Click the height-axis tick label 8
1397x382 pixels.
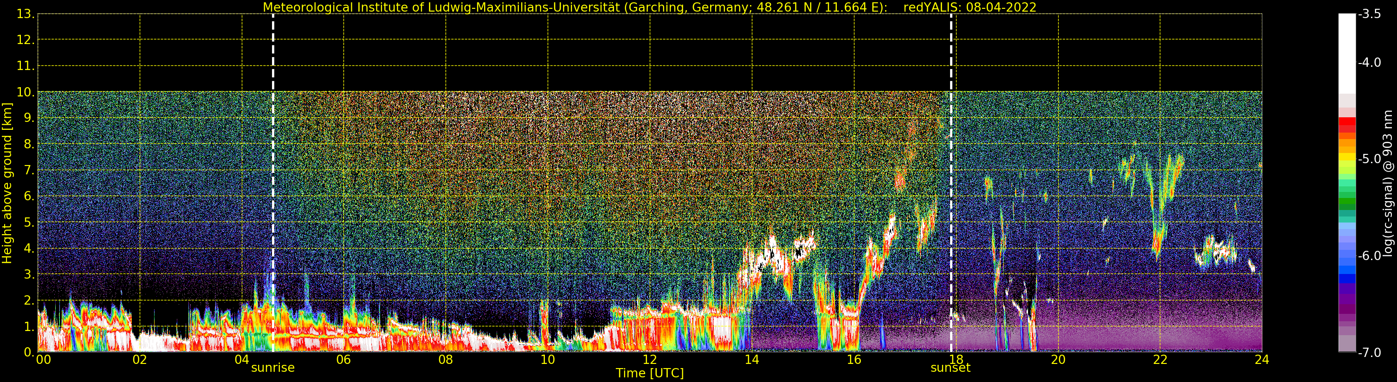[x=29, y=144]
